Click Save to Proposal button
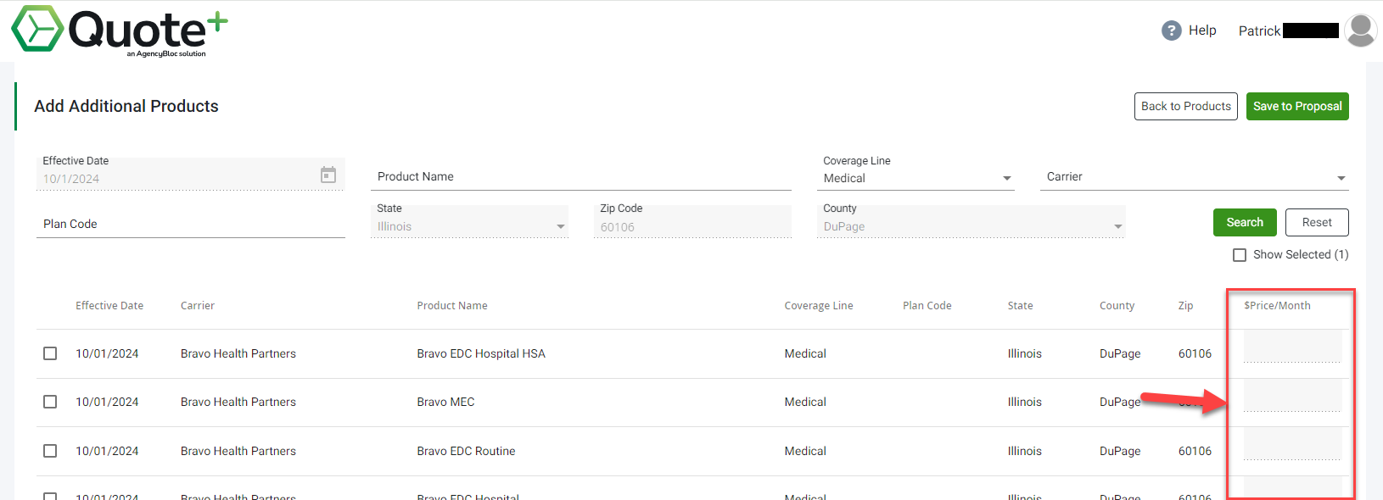 (1297, 106)
